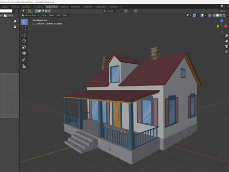Switch to material preview shading
Viewport: 229px width, 172px height.
tap(221, 15)
